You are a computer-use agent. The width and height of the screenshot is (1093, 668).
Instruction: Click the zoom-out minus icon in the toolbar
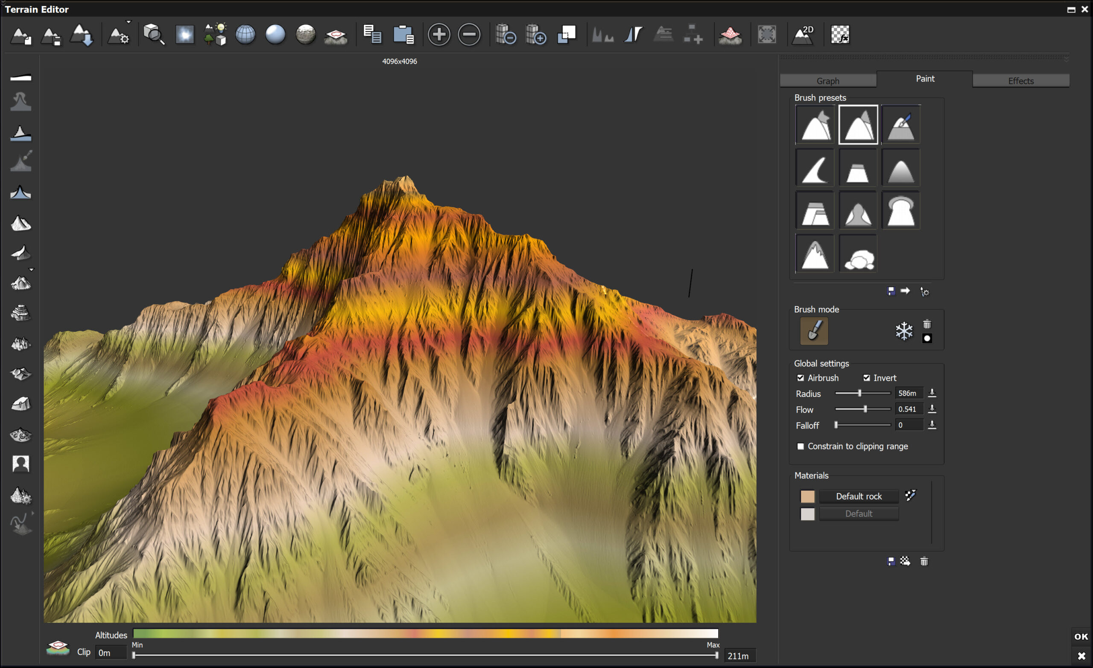(x=469, y=35)
